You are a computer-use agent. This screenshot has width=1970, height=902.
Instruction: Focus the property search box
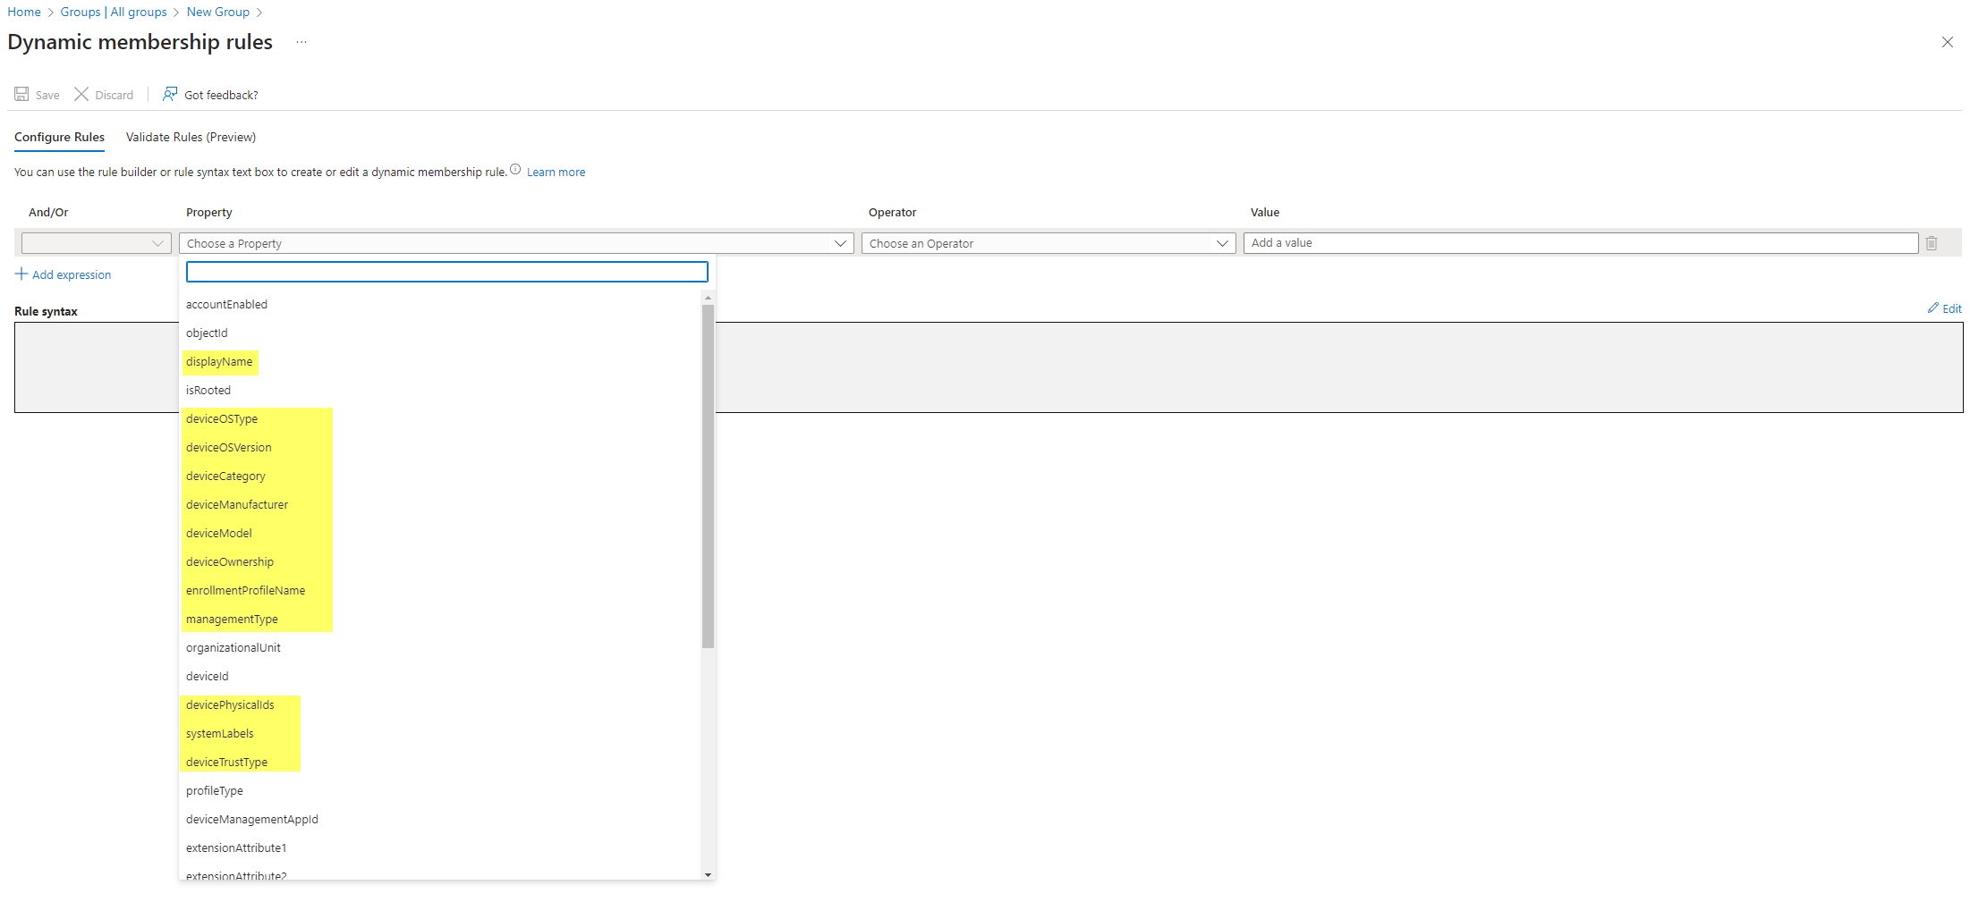[x=447, y=272]
